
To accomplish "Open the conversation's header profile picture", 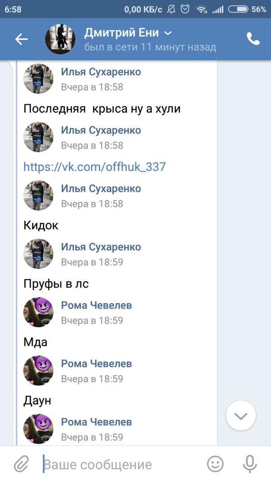I will (x=60, y=39).
